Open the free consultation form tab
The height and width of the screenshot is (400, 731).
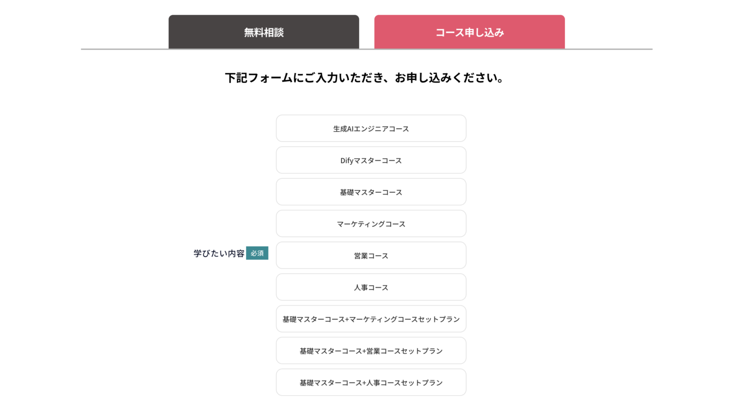(263, 32)
